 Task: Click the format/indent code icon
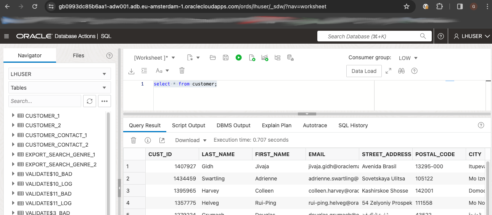click(144, 71)
